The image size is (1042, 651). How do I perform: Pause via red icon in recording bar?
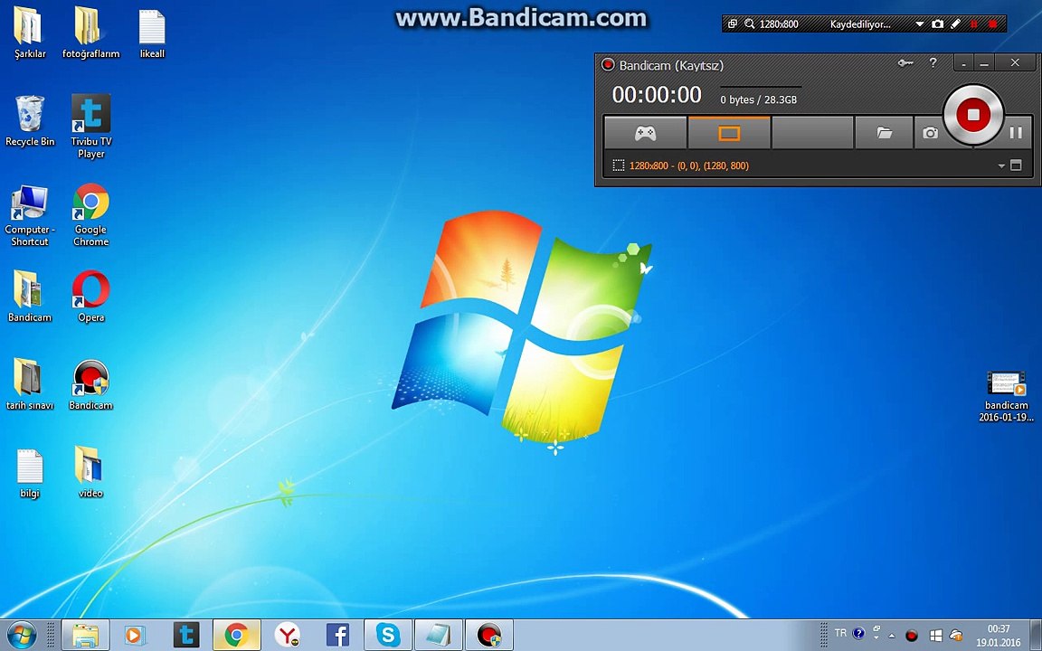click(974, 24)
